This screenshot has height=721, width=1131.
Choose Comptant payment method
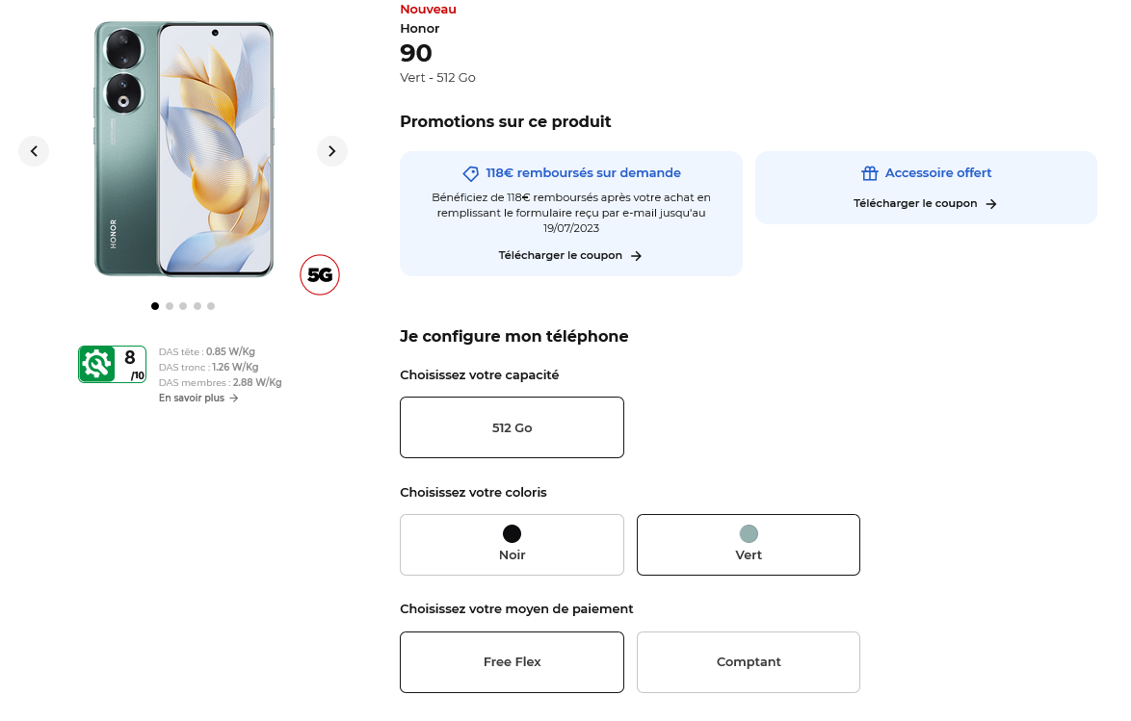pos(749,662)
